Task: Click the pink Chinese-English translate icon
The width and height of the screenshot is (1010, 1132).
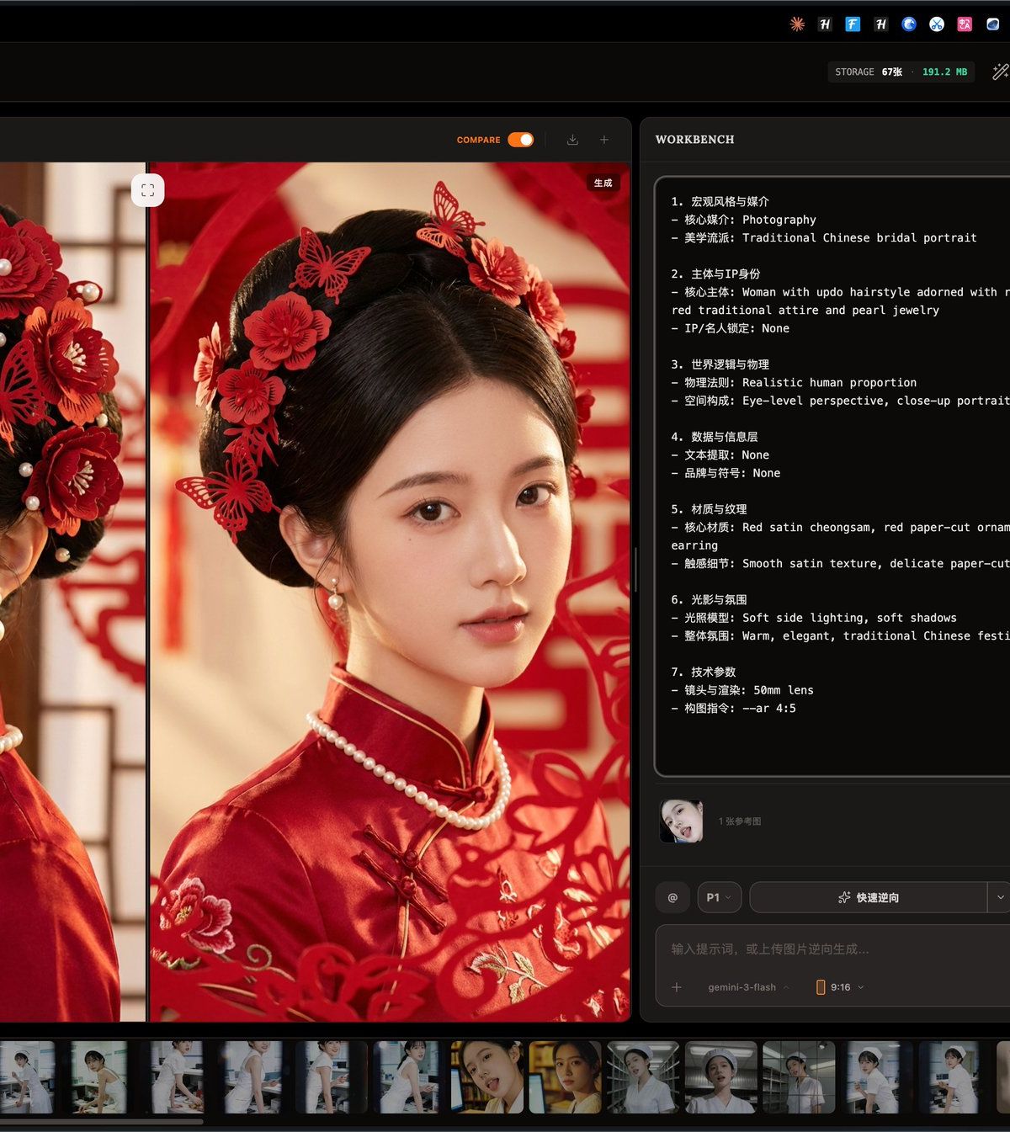Action: [965, 24]
